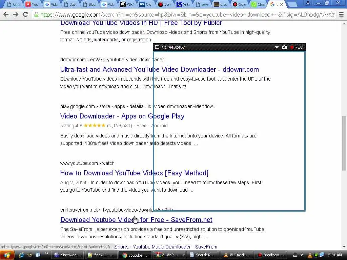Click the scrollbar up arrow
Screen dimensions: 347x260
tap(344, 23)
